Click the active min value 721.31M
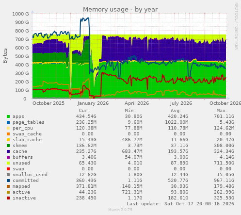The image size is (241, 215). 132,192
